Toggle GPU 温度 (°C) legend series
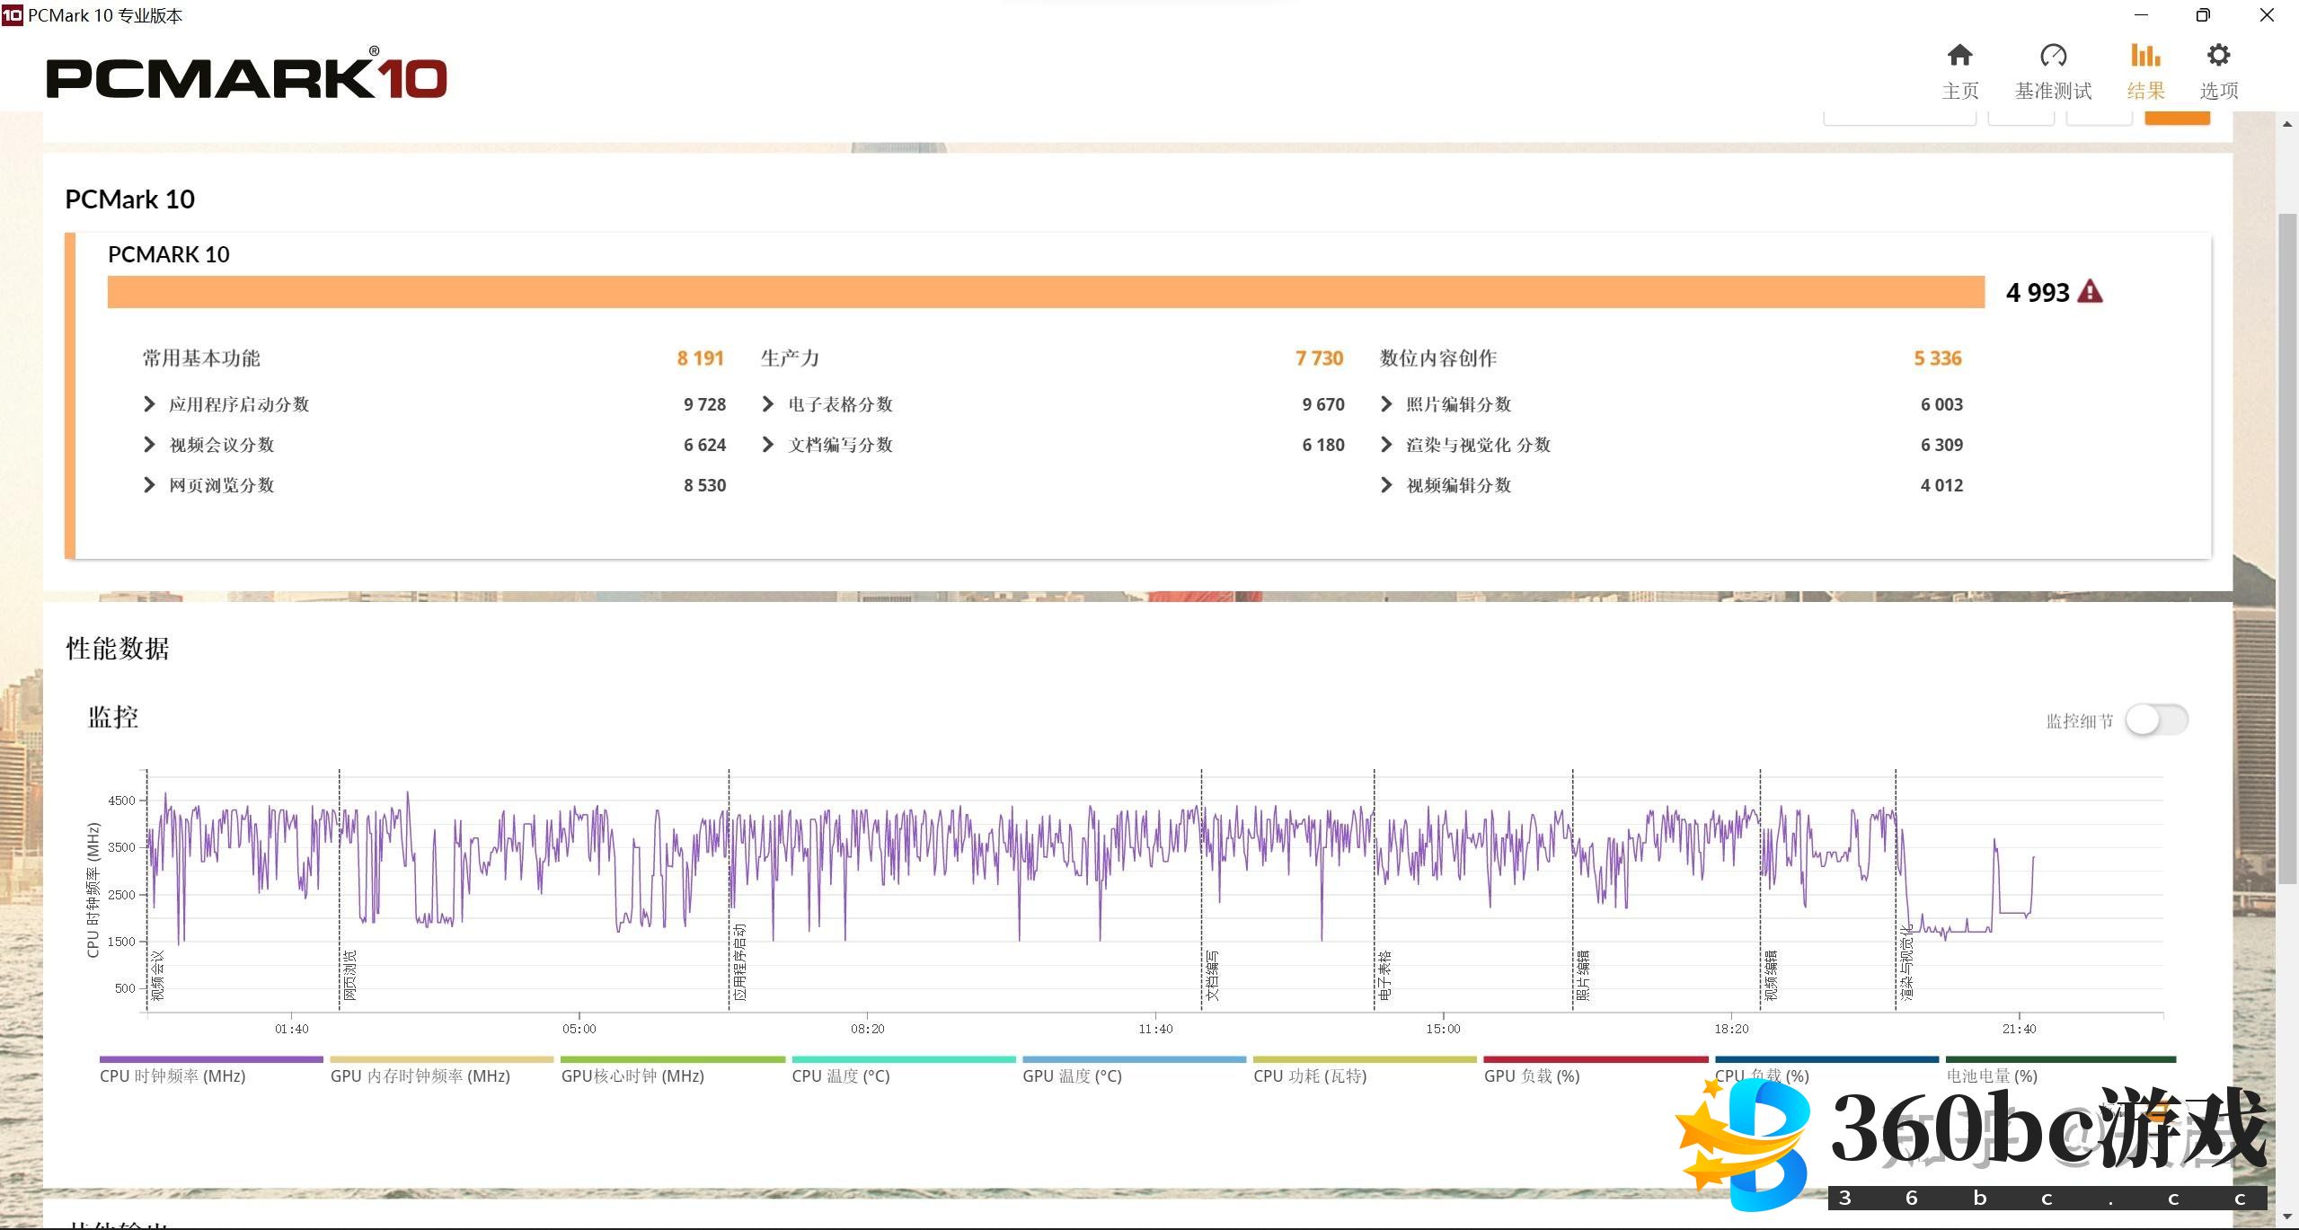2299x1230 pixels. pos(1072,1075)
